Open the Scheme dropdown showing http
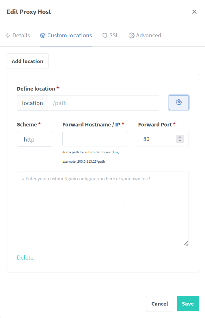Viewport: 205px width, 318px height. pos(34,139)
